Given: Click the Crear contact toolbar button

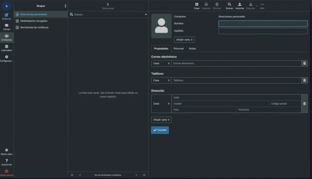Looking at the screenshot, I should (196, 6).
